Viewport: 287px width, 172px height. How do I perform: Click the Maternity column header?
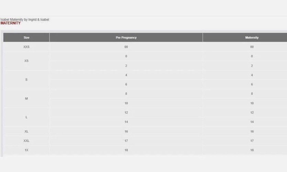[245, 37]
